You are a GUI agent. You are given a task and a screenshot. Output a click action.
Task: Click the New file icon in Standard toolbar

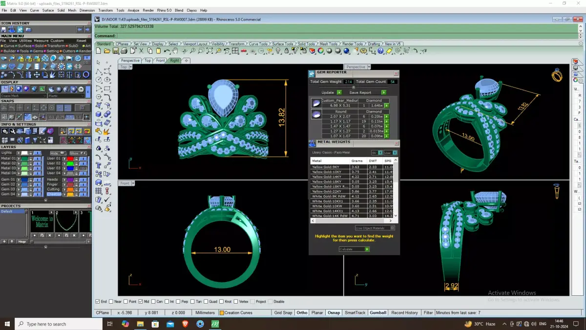99,50
